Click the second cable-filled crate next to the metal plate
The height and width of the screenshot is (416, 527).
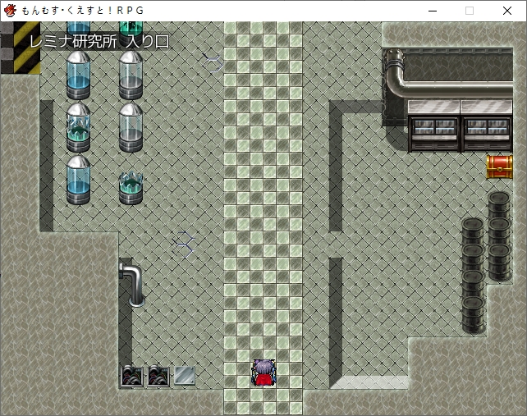click(x=158, y=376)
